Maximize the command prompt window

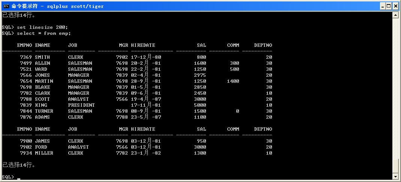point(389,6)
